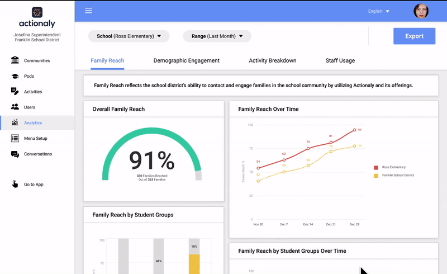
Task: Click the Dec 28 axis label
Action: click(354, 224)
